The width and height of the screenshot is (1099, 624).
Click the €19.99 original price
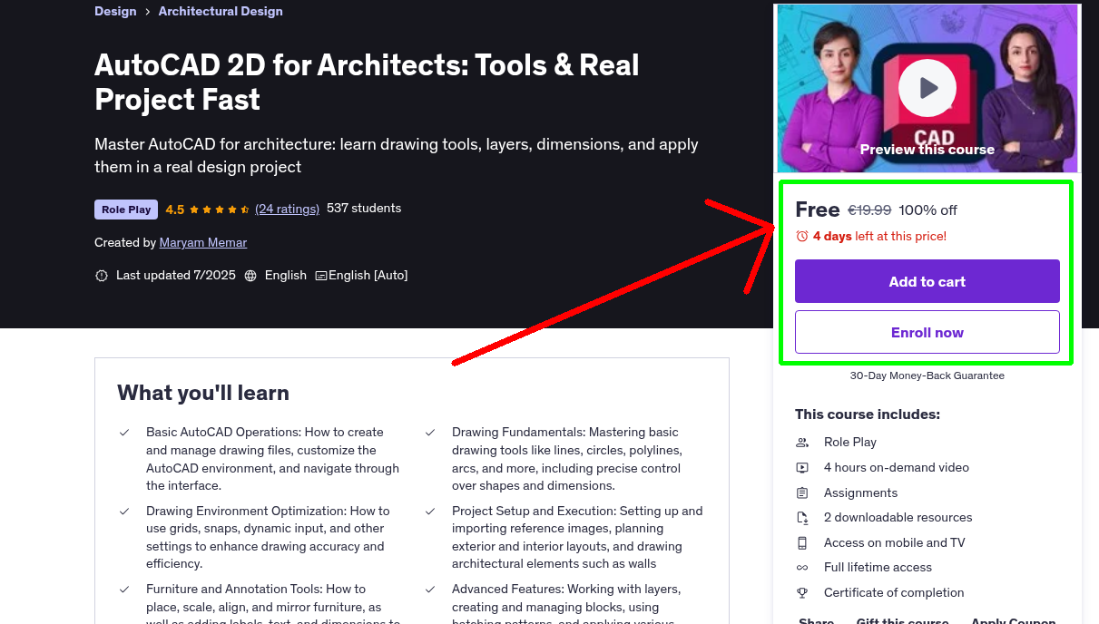click(869, 210)
